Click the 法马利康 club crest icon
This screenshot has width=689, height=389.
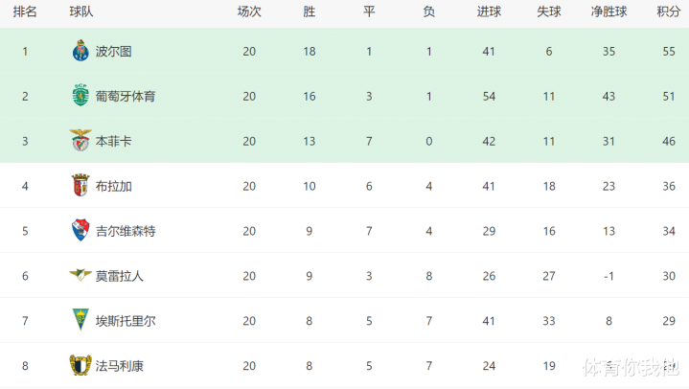click(80, 365)
